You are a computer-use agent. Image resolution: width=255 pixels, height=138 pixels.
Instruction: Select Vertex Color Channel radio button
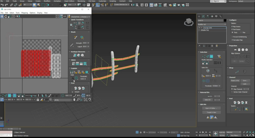click(x=232, y=92)
